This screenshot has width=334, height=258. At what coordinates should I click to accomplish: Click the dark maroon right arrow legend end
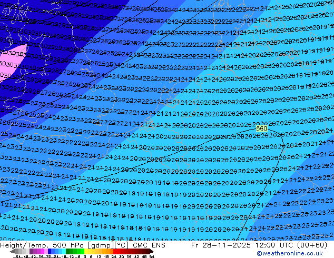pos(152,251)
